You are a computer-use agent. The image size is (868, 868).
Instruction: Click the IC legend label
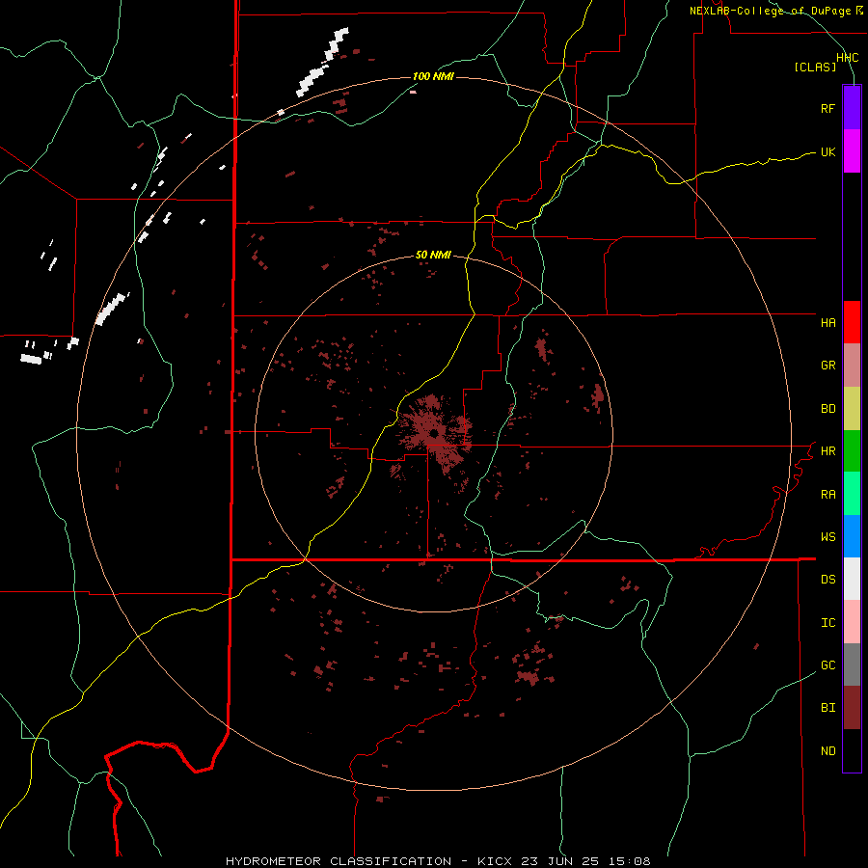coord(827,623)
